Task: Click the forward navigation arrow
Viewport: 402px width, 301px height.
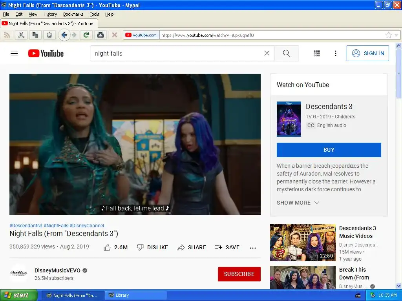Action: [74, 35]
